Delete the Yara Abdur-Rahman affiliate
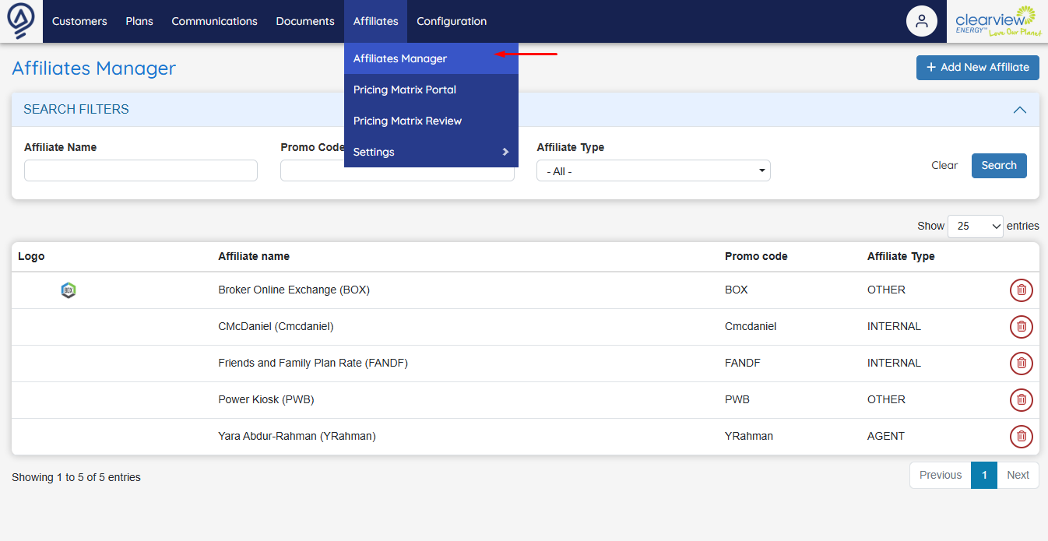Image resolution: width=1048 pixels, height=541 pixels. point(1022,437)
